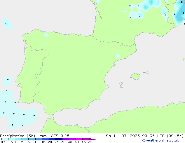
Task: Click the 10–15 mm legend color swatch
Action: click(39, 139)
